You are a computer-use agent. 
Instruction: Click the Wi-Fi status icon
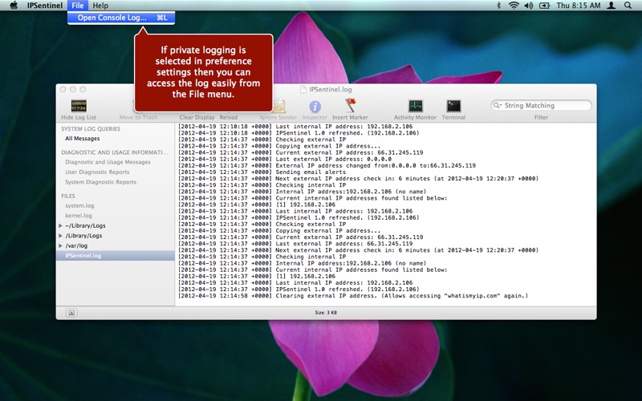pyautogui.click(x=514, y=6)
